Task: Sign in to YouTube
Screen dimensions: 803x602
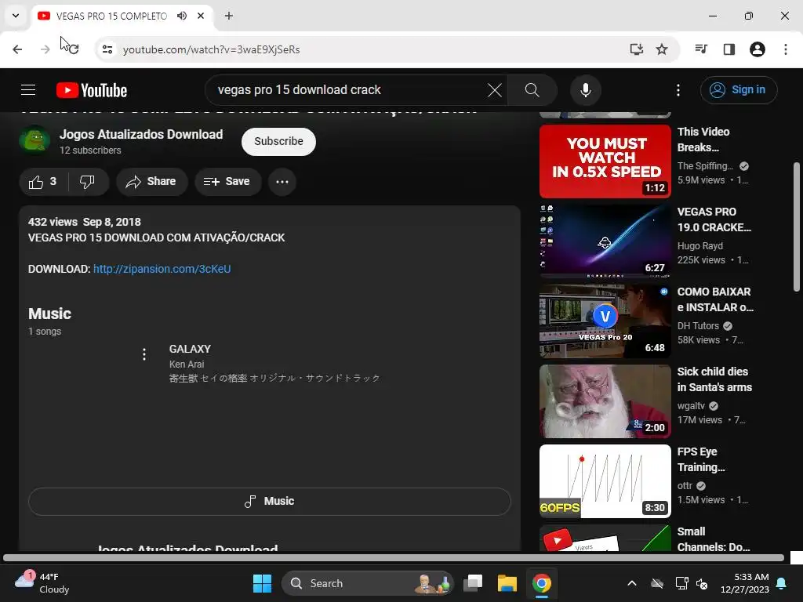Action: tap(739, 90)
